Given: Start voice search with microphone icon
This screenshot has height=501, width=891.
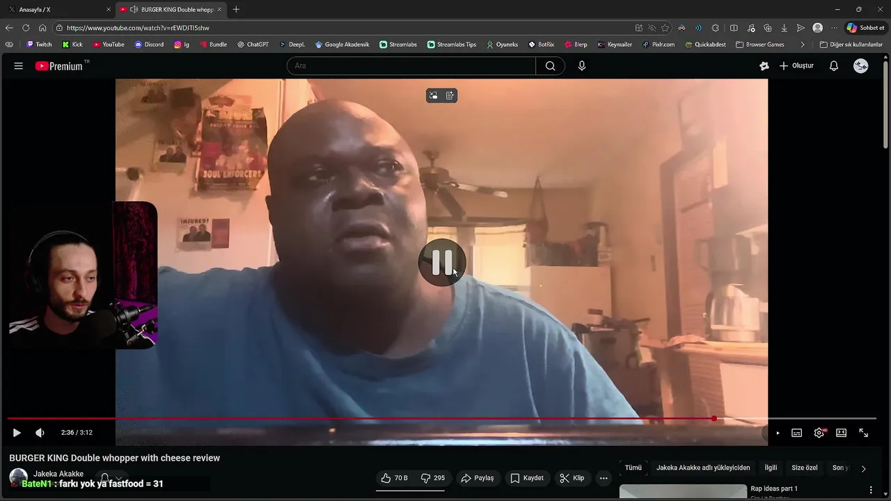Looking at the screenshot, I should tap(582, 66).
